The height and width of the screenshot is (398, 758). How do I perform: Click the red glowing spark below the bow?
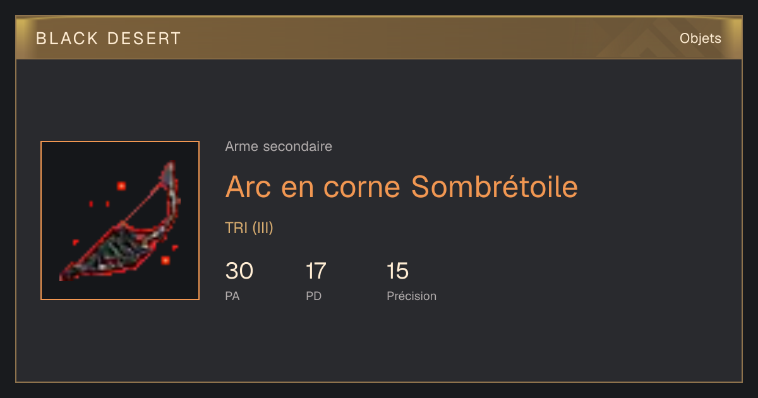coord(165,260)
